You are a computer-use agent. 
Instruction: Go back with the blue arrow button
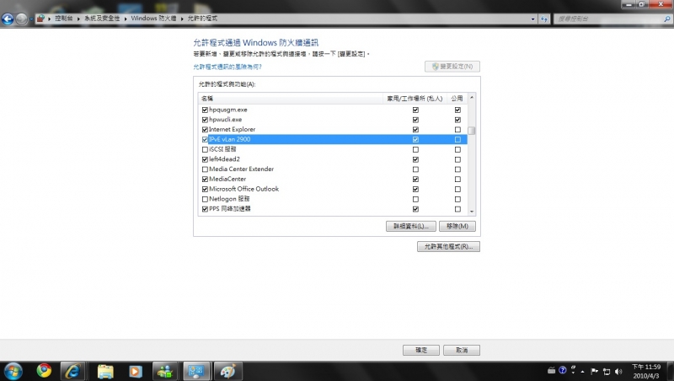[x=8, y=19]
